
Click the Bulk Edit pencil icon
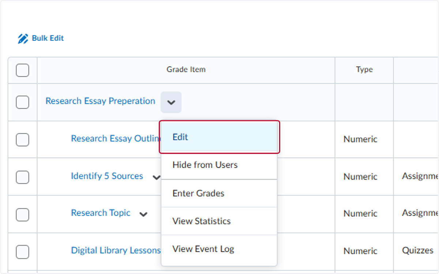click(23, 39)
